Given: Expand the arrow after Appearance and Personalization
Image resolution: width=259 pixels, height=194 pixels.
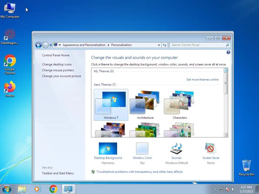Looking at the screenshot, I should tap(108, 45).
